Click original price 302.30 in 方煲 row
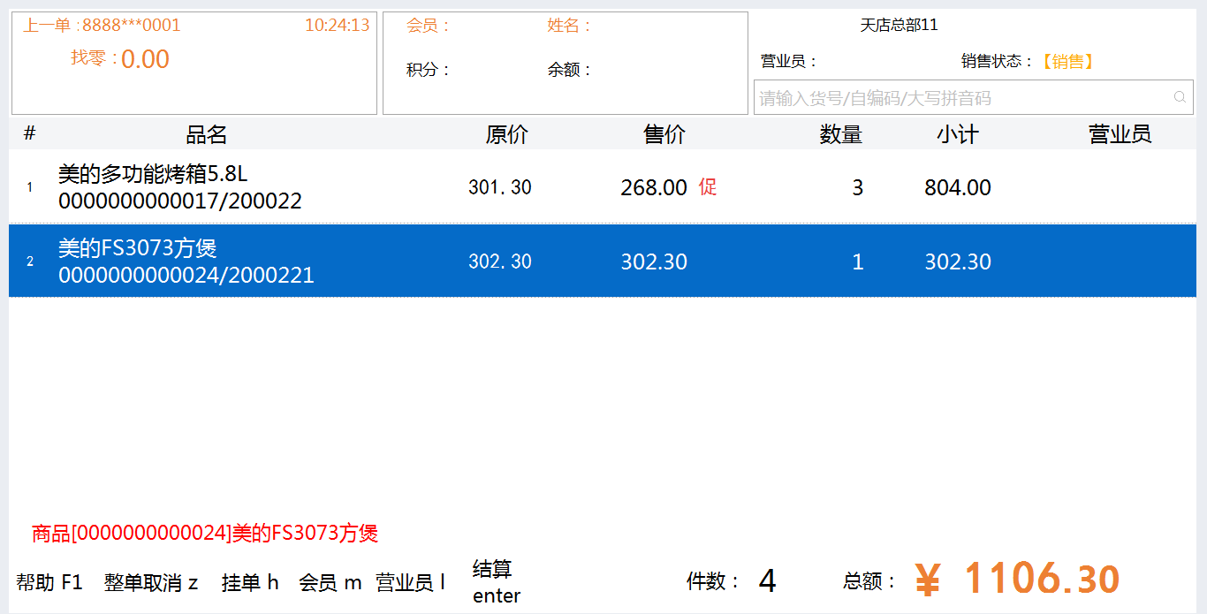 click(x=500, y=262)
